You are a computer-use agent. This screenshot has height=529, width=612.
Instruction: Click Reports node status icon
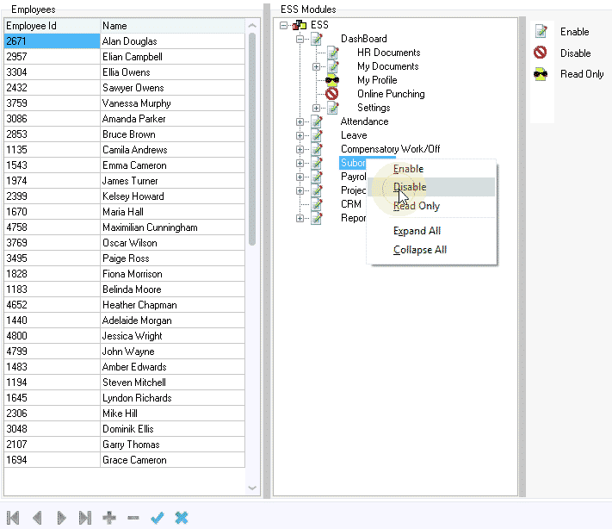317,218
